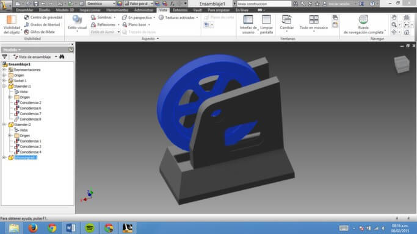Image resolution: width=417 pixels, height=234 pixels.
Task: Expand the Representaciones tree node
Action: pos(4,70)
